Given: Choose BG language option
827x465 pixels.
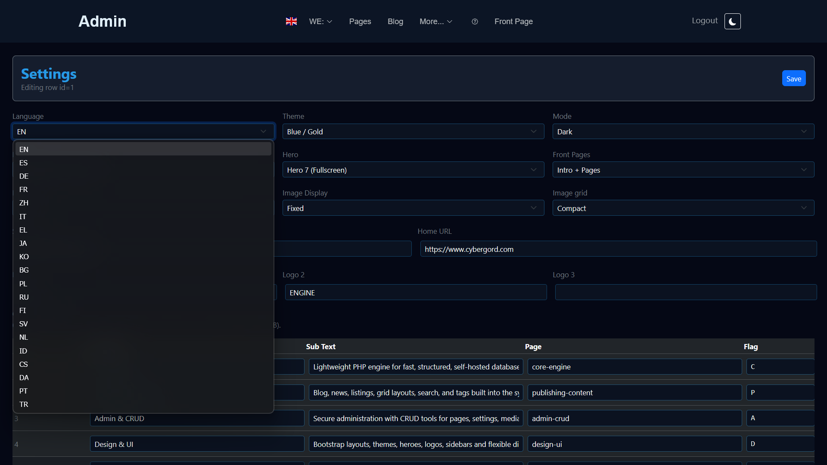Looking at the screenshot, I should [x=143, y=270].
